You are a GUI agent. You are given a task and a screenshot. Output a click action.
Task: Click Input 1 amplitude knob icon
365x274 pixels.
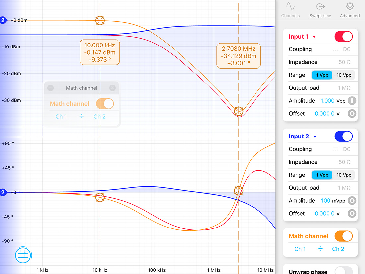click(352, 101)
